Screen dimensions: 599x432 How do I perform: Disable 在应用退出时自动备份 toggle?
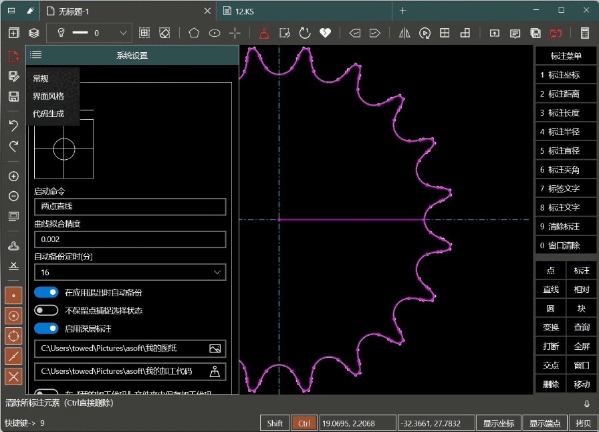click(x=46, y=292)
